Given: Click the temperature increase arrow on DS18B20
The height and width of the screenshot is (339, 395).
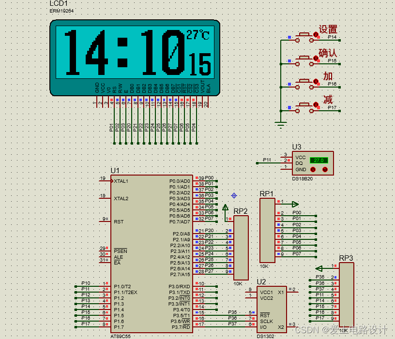Looking at the screenshot, I should coord(325,169).
